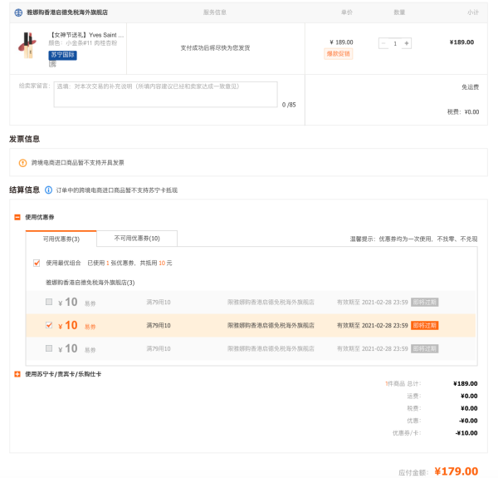Check the first ¥10 coupon checkbox

pyautogui.click(x=49, y=302)
